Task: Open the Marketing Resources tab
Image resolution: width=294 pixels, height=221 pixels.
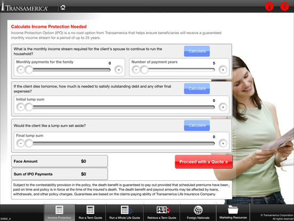Action: (233, 212)
